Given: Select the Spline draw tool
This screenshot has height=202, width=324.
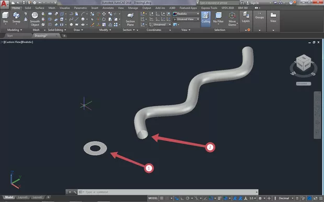Looking at the screenshot, I should pos(71,19).
